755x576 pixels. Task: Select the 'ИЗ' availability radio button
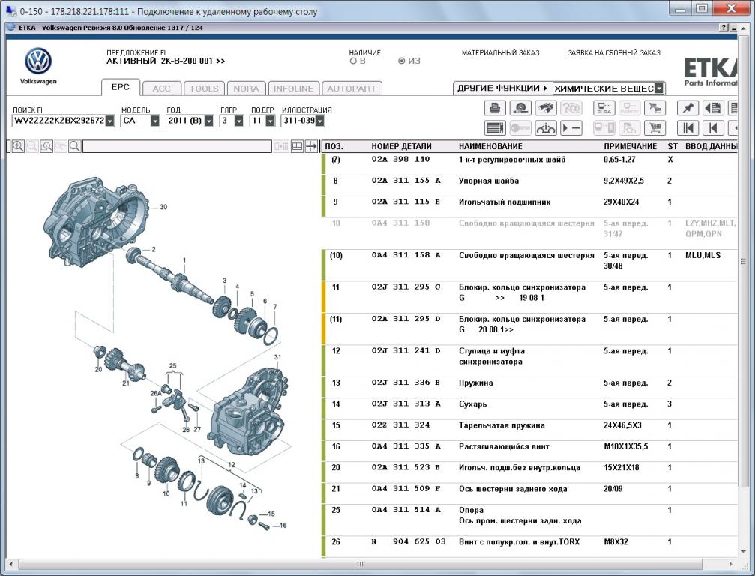[402, 61]
